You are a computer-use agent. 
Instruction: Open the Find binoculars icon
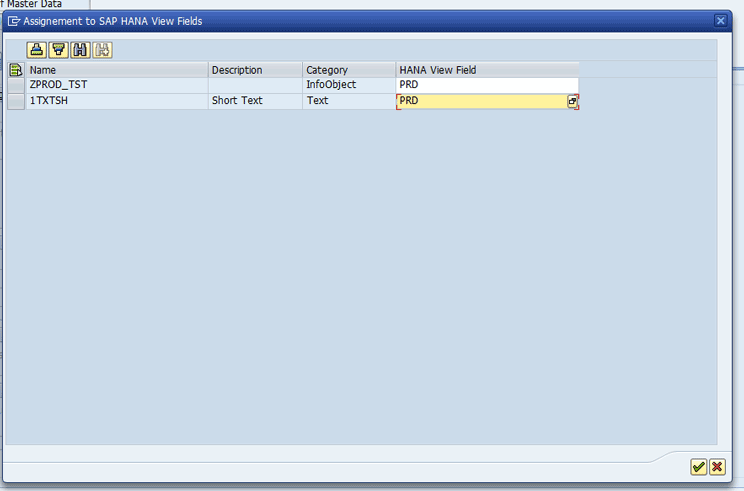[x=80, y=50]
